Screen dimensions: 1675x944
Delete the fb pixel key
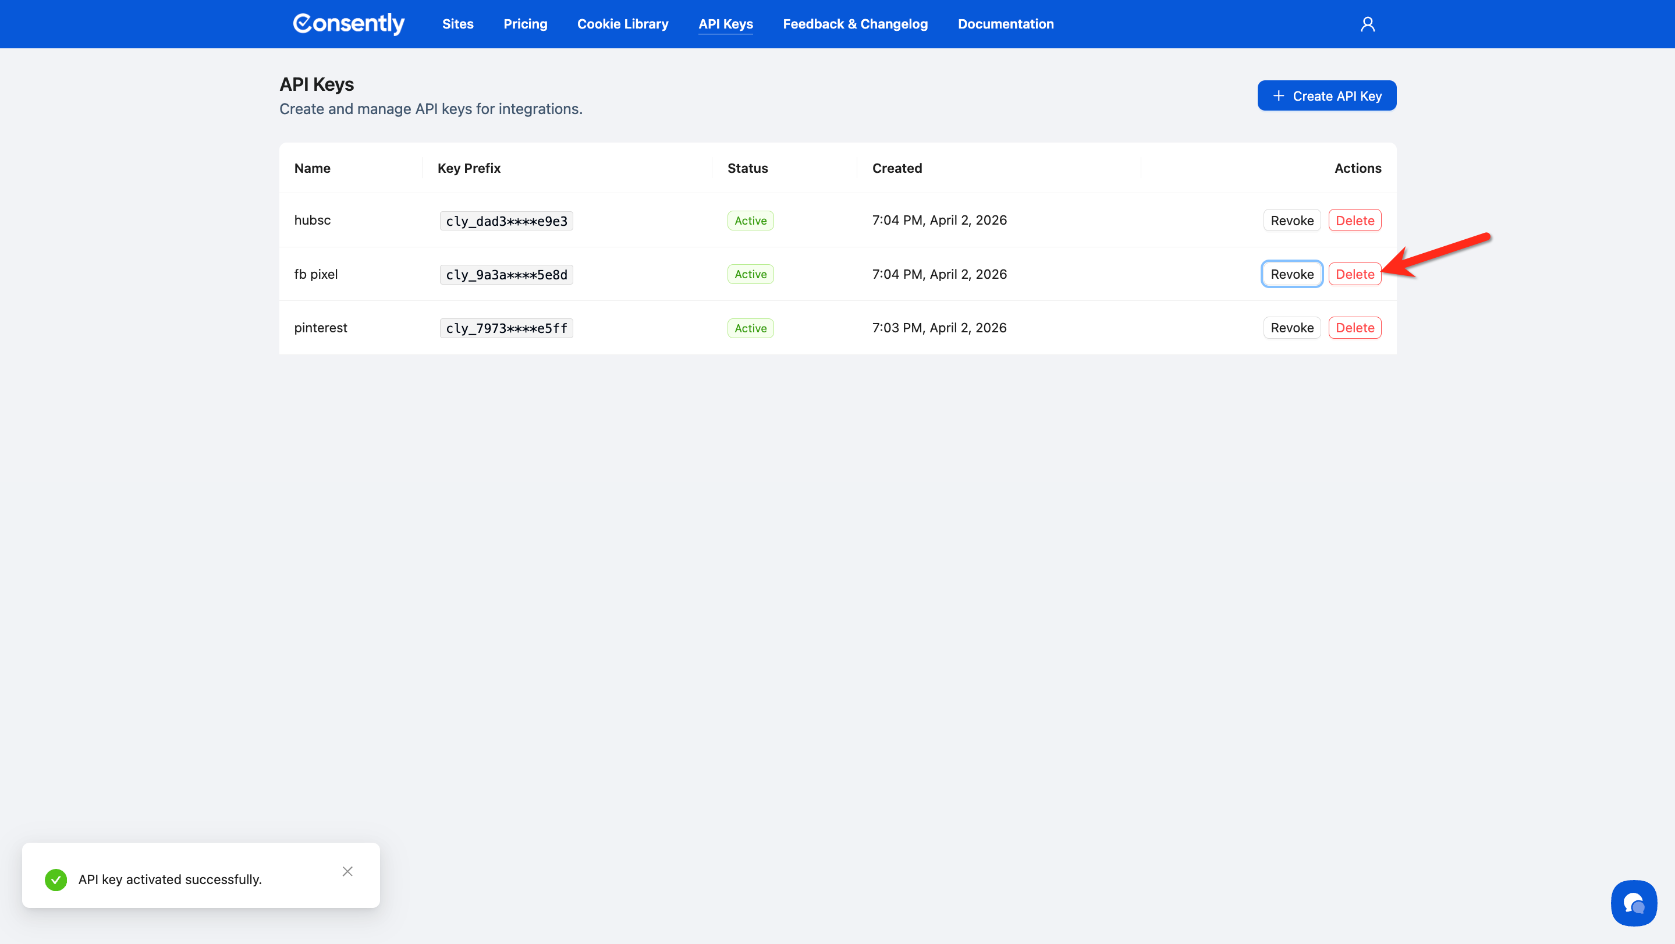[1354, 274]
